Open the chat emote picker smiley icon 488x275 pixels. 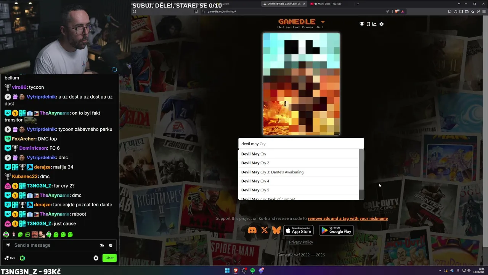(111, 245)
